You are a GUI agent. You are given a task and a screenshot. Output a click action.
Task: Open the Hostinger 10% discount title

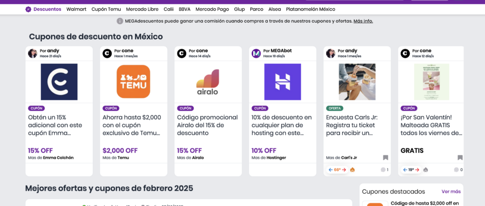pos(282,125)
